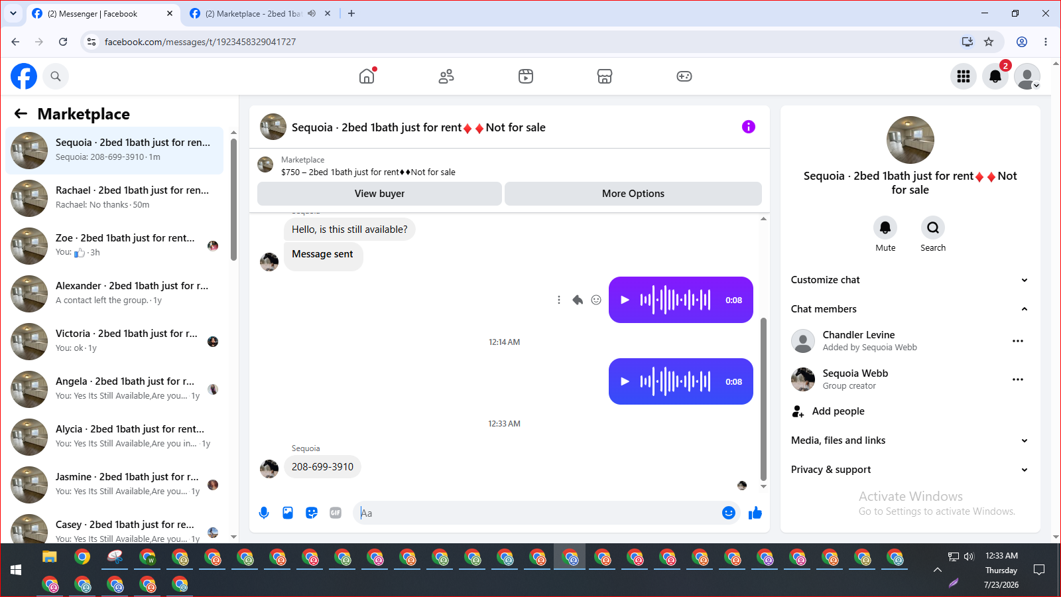The height and width of the screenshot is (597, 1061).
Task: Open member options for Chandler Levine
Action: coord(1018,341)
